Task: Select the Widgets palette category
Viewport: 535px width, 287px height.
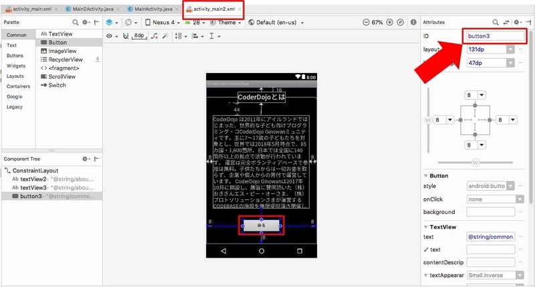Action: [16, 66]
